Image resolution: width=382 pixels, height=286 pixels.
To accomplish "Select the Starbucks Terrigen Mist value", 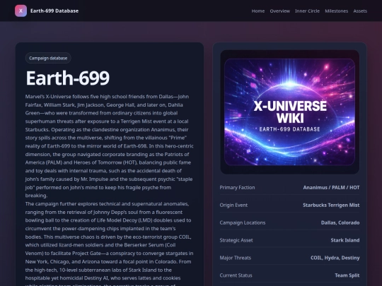I will click(331, 205).
